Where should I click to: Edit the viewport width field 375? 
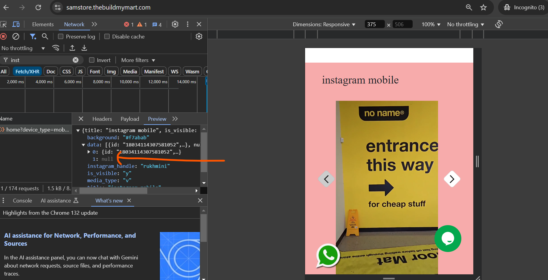click(375, 24)
